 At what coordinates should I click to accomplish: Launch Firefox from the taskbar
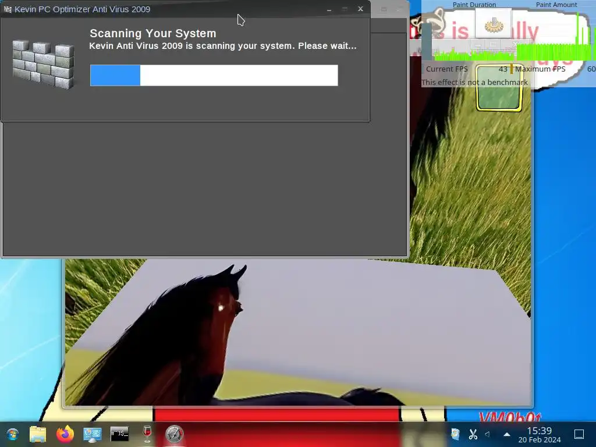point(65,434)
